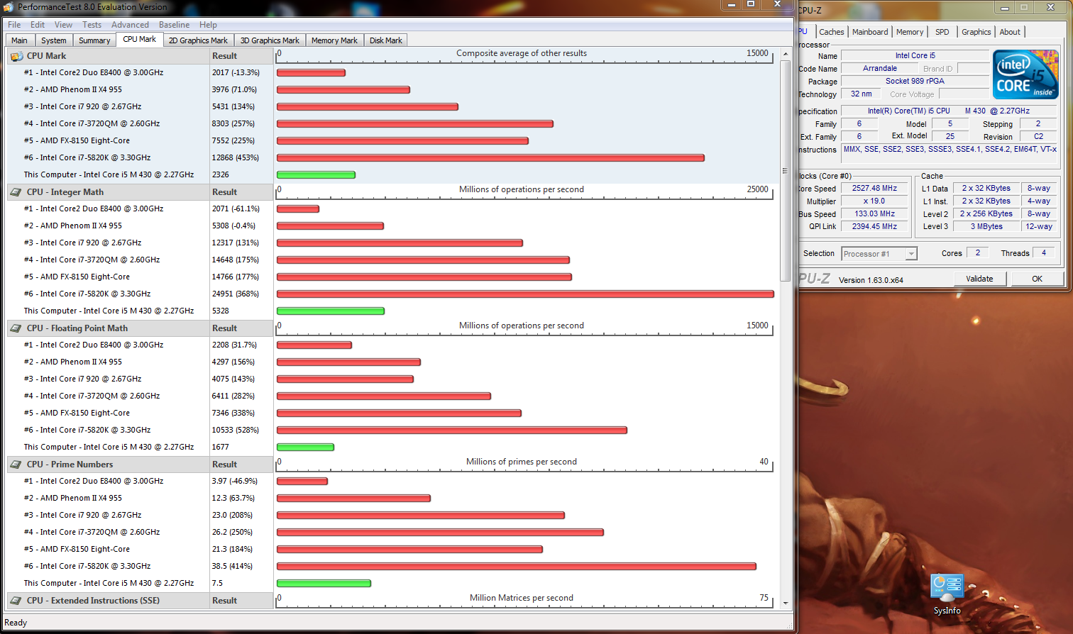This screenshot has height=634, width=1073.
Task: Click the results list scroll up arrow
Action: click(785, 54)
